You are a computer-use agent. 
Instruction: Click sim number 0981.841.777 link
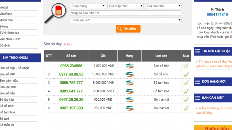click(x=71, y=91)
